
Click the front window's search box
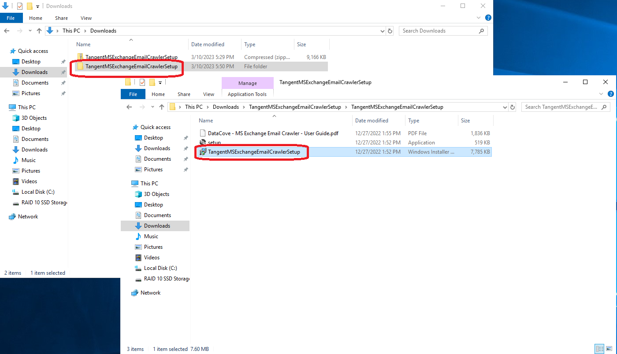pos(565,107)
